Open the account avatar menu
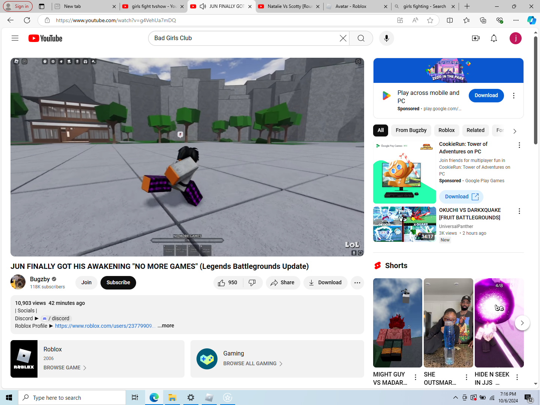 (516, 38)
